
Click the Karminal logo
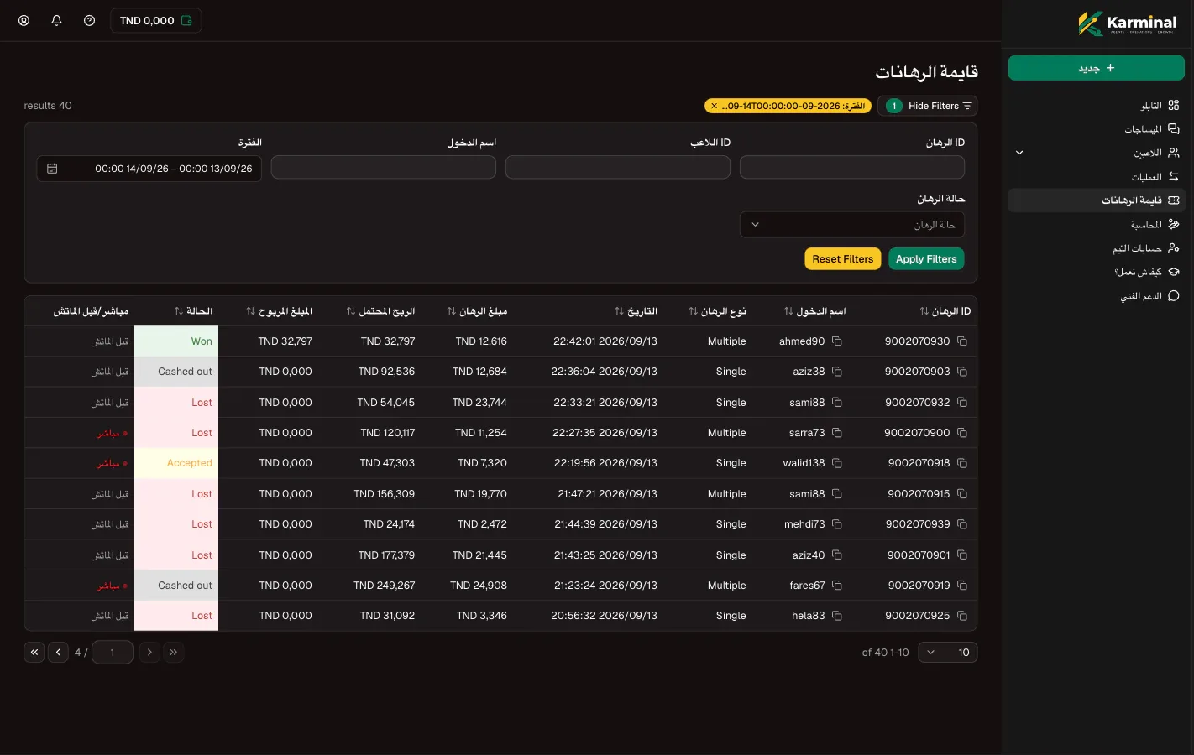click(1128, 23)
